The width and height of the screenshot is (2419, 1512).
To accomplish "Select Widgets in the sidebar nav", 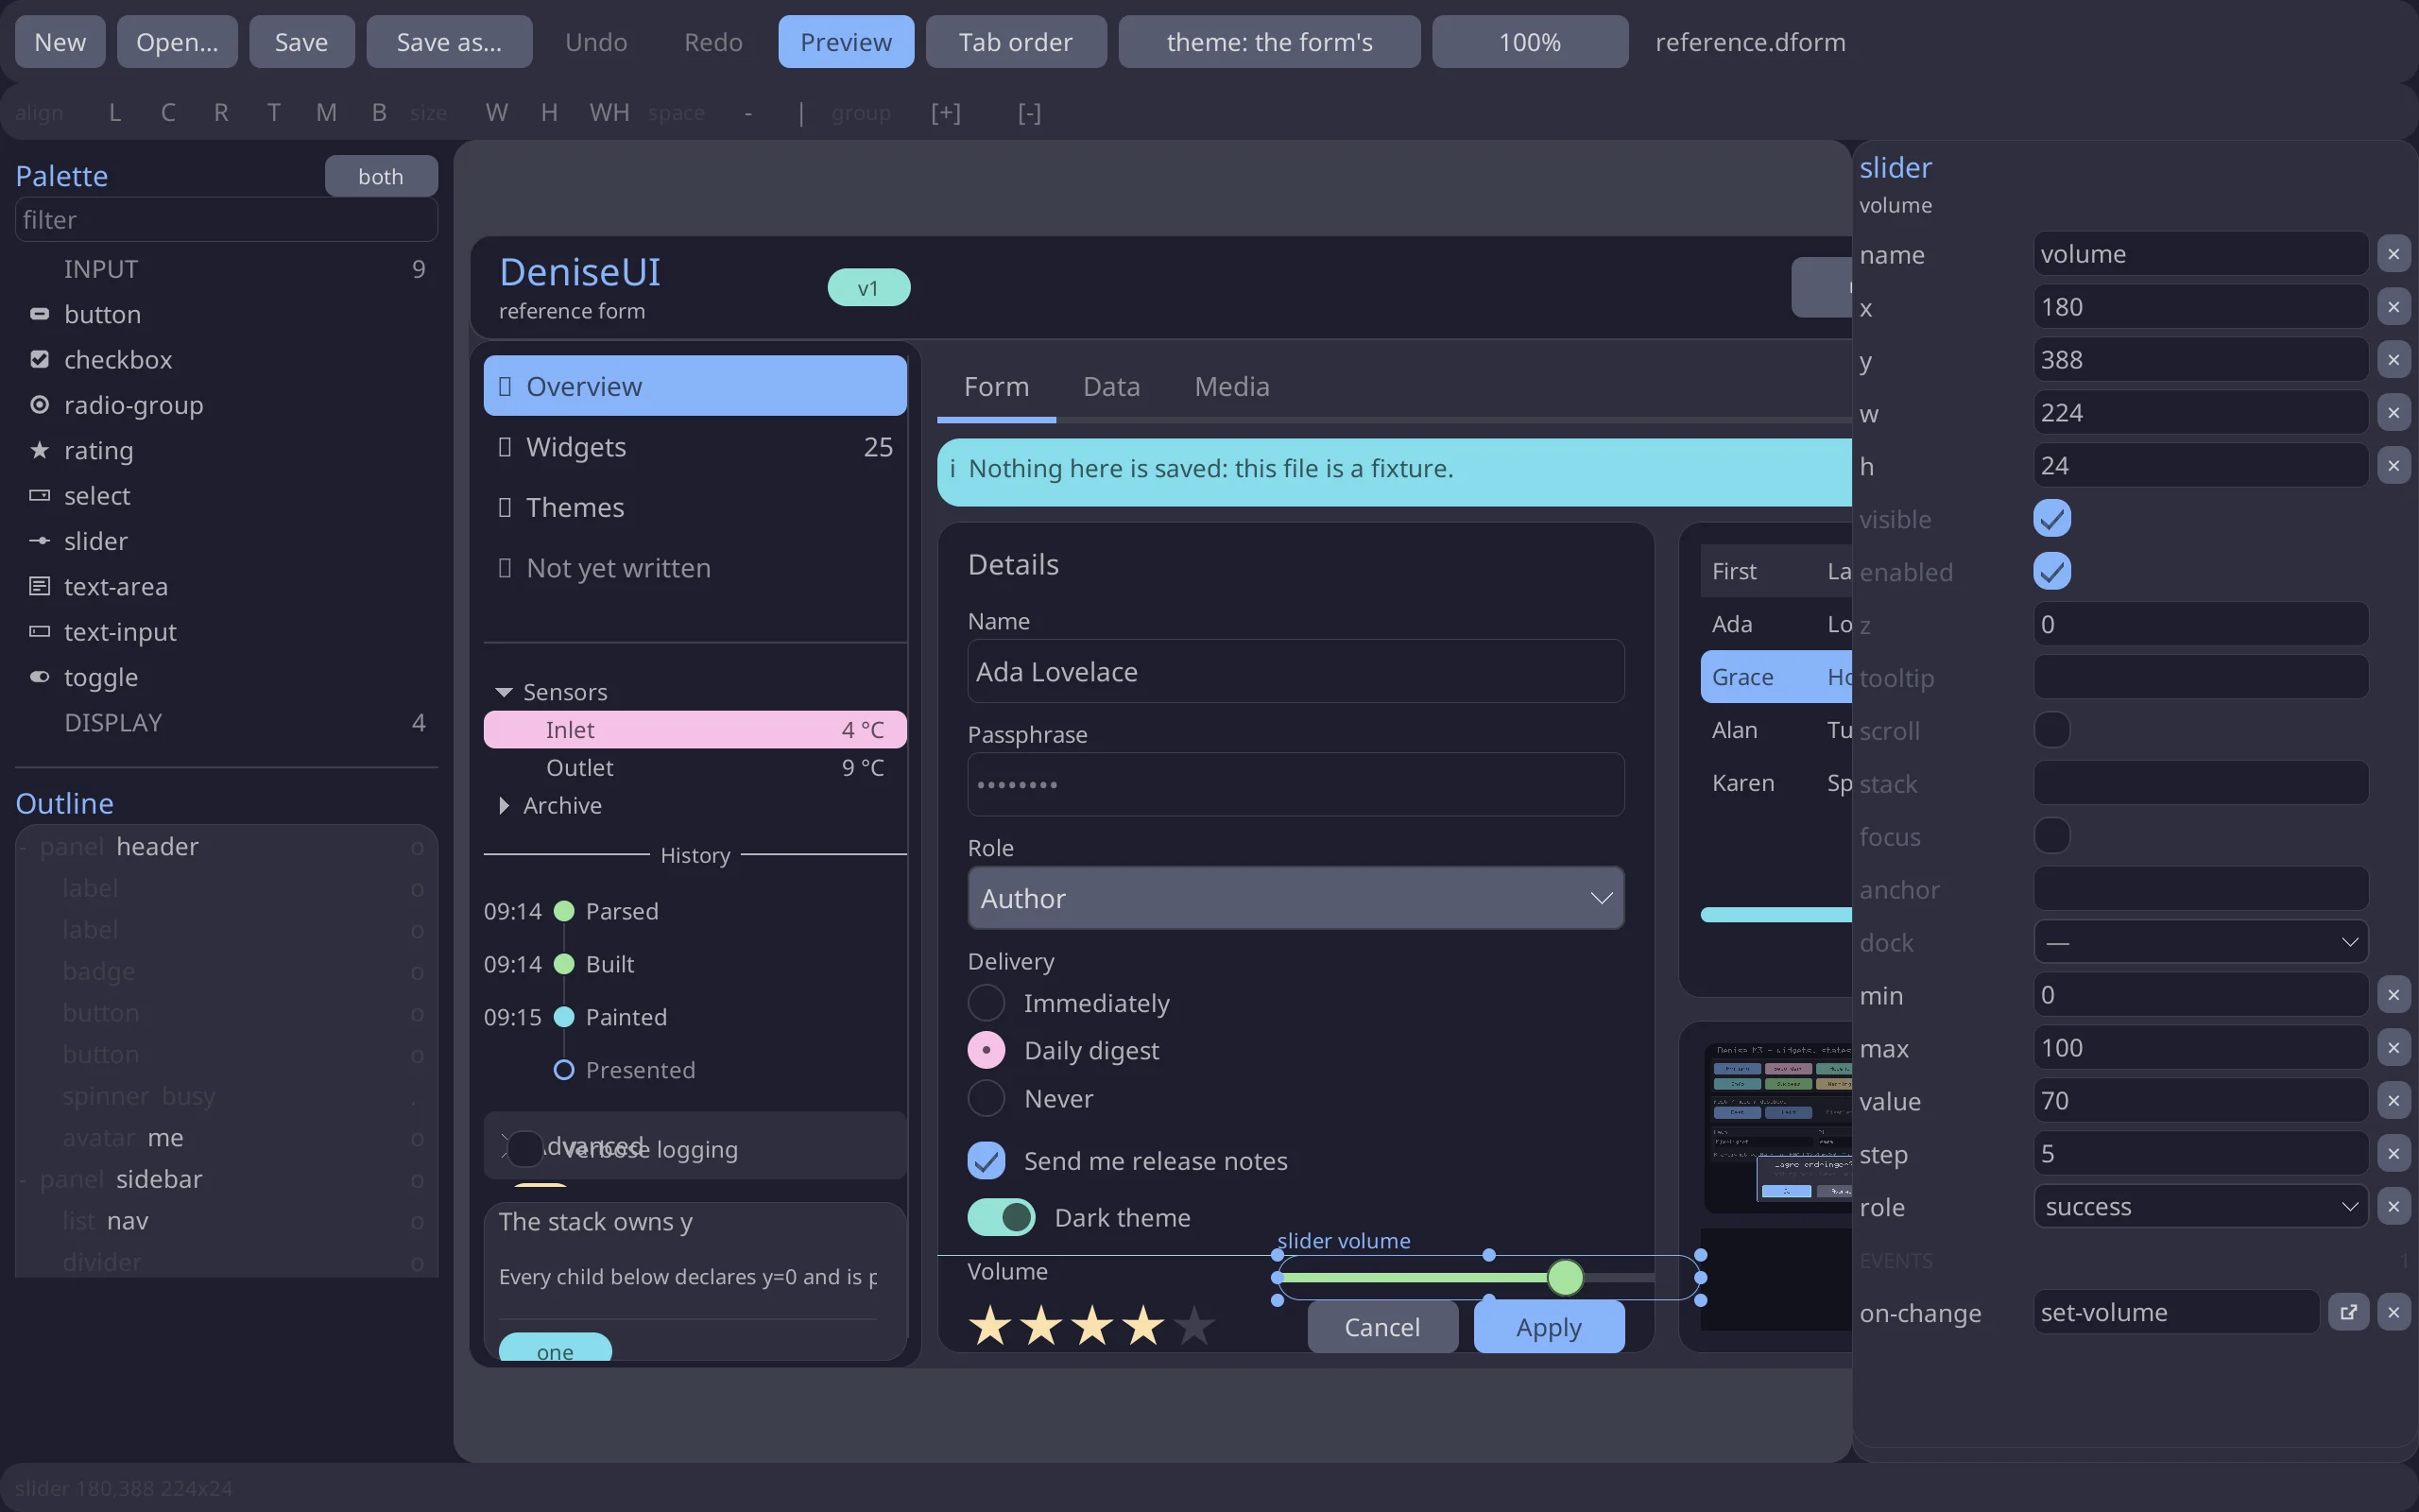I will click(x=695, y=447).
